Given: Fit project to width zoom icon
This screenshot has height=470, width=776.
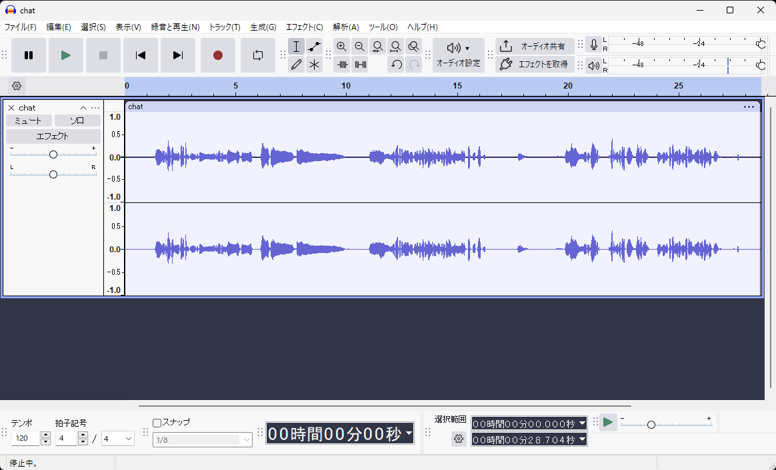Looking at the screenshot, I should click(395, 47).
